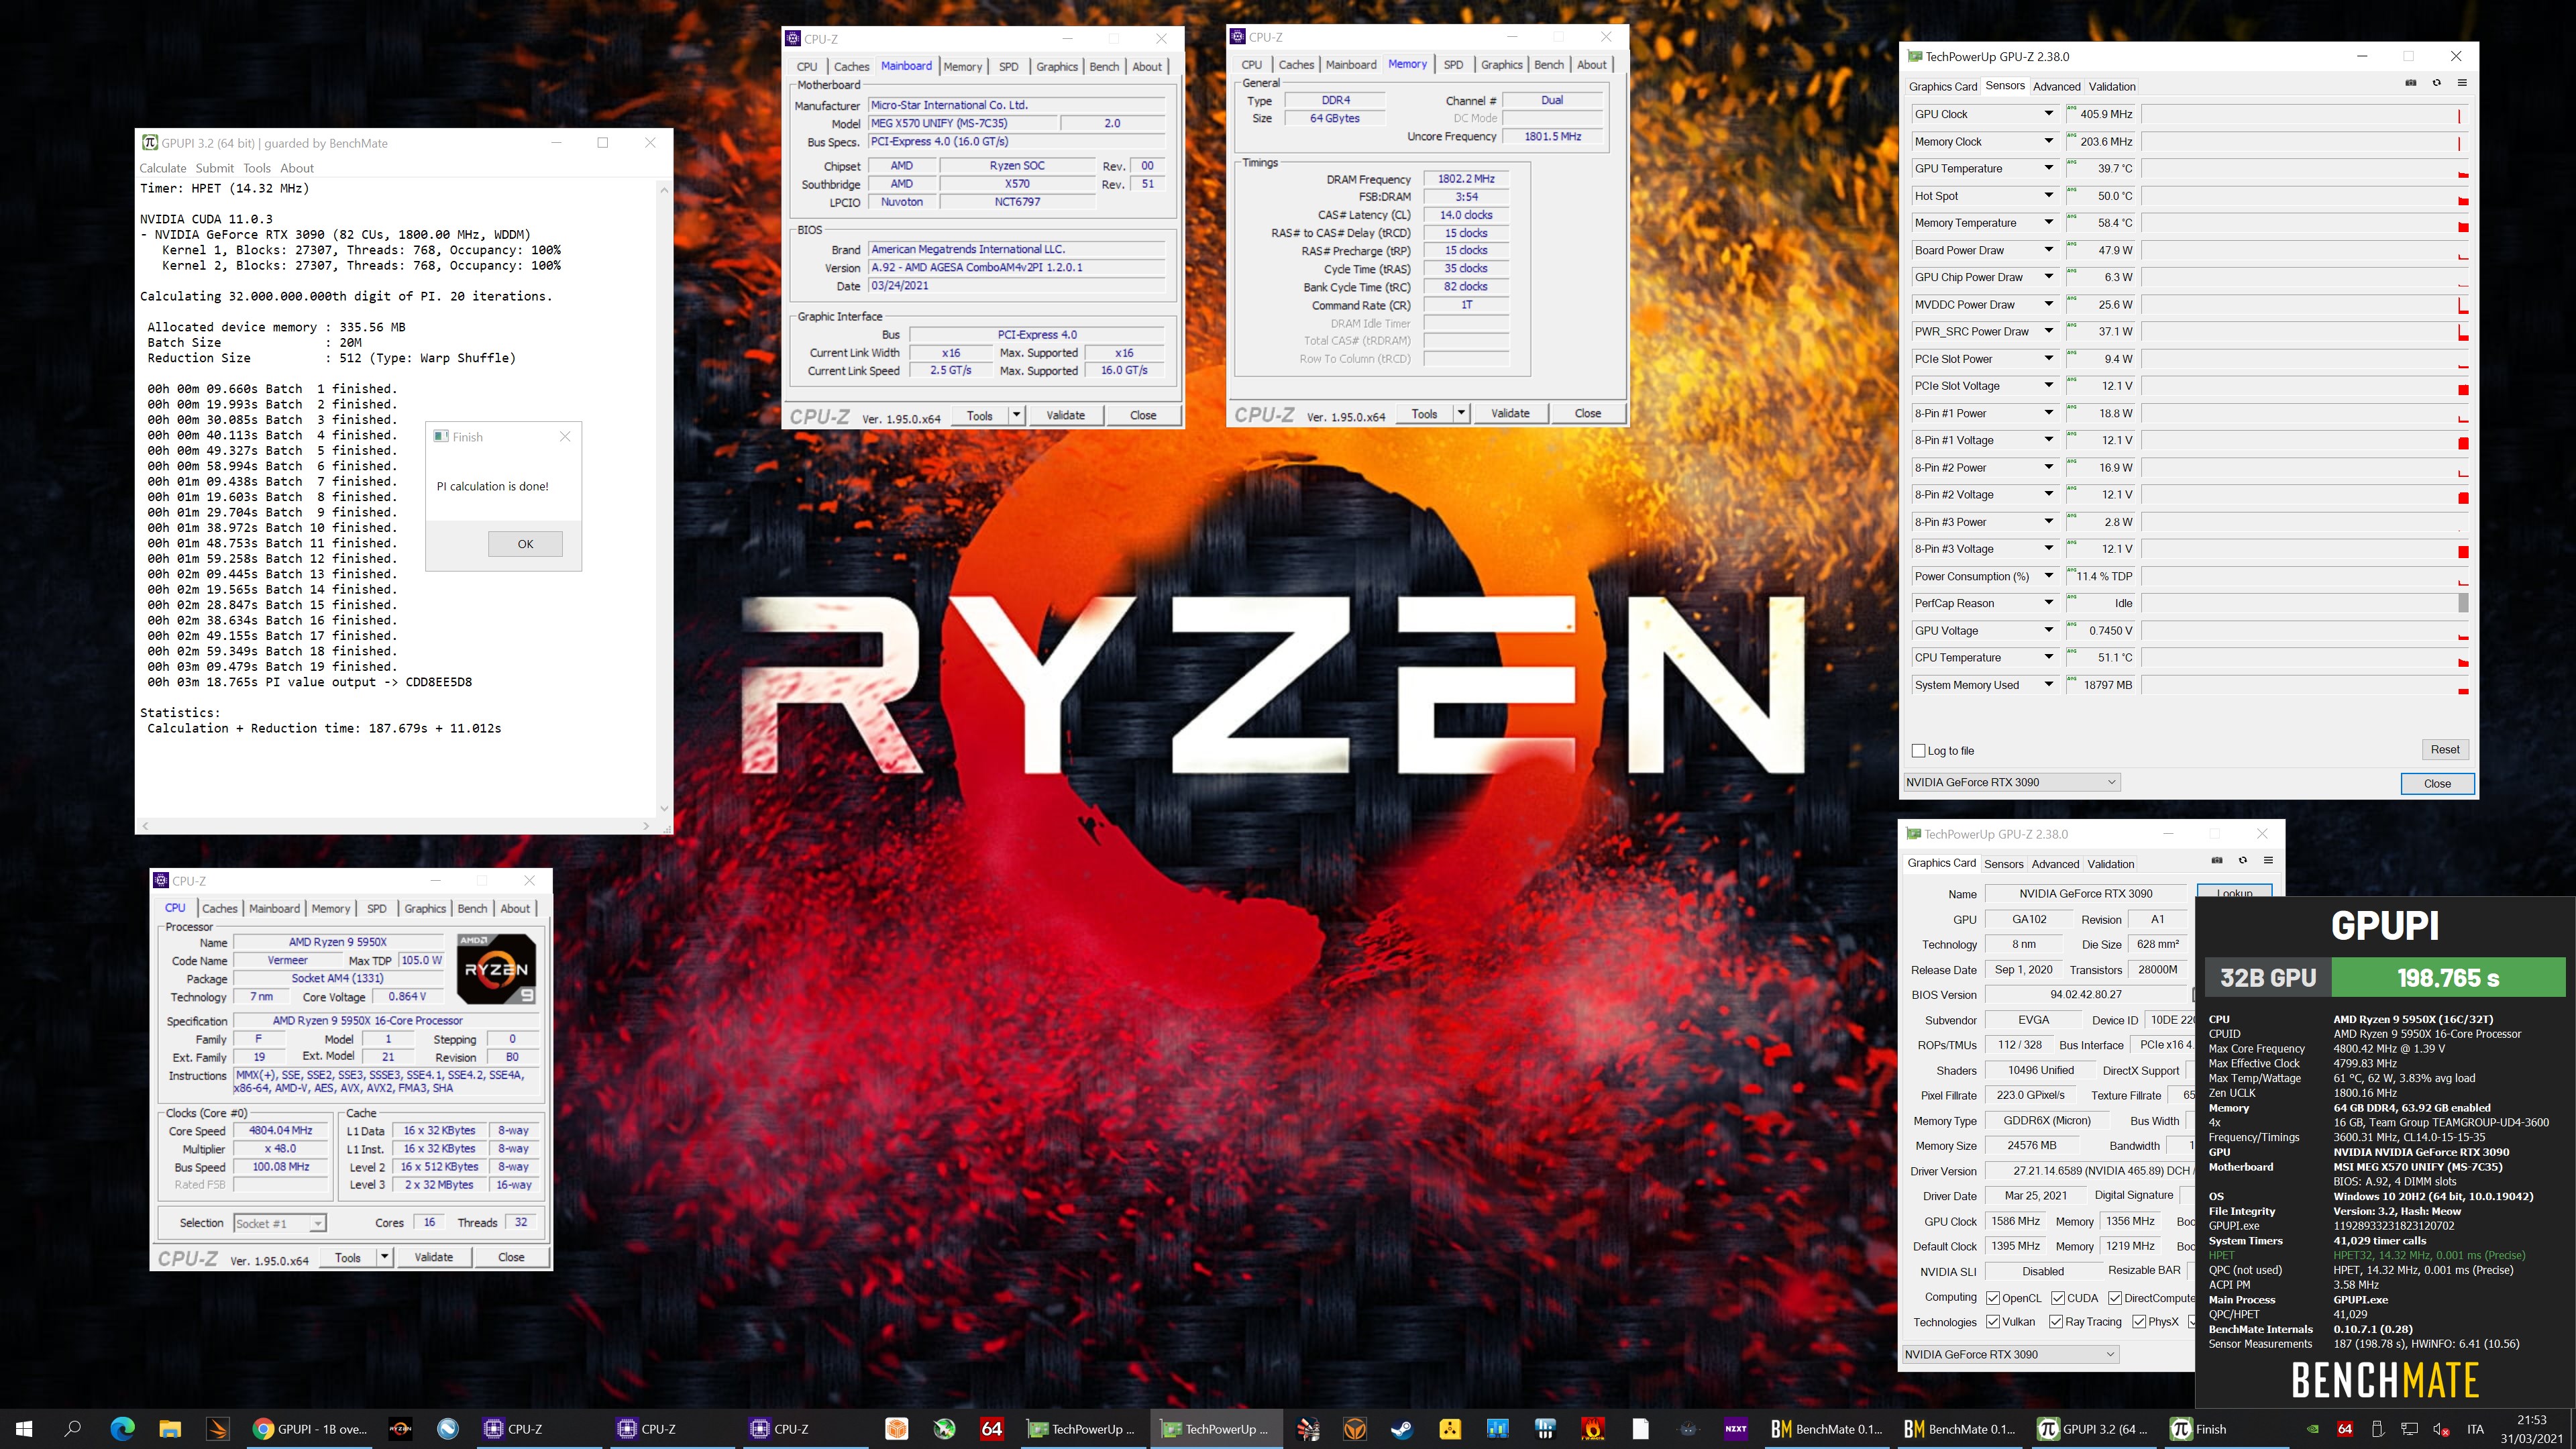Image resolution: width=2576 pixels, height=1449 pixels.
Task: Click the NZXT CAM taskbar icon
Action: click(x=1736, y=1429)
